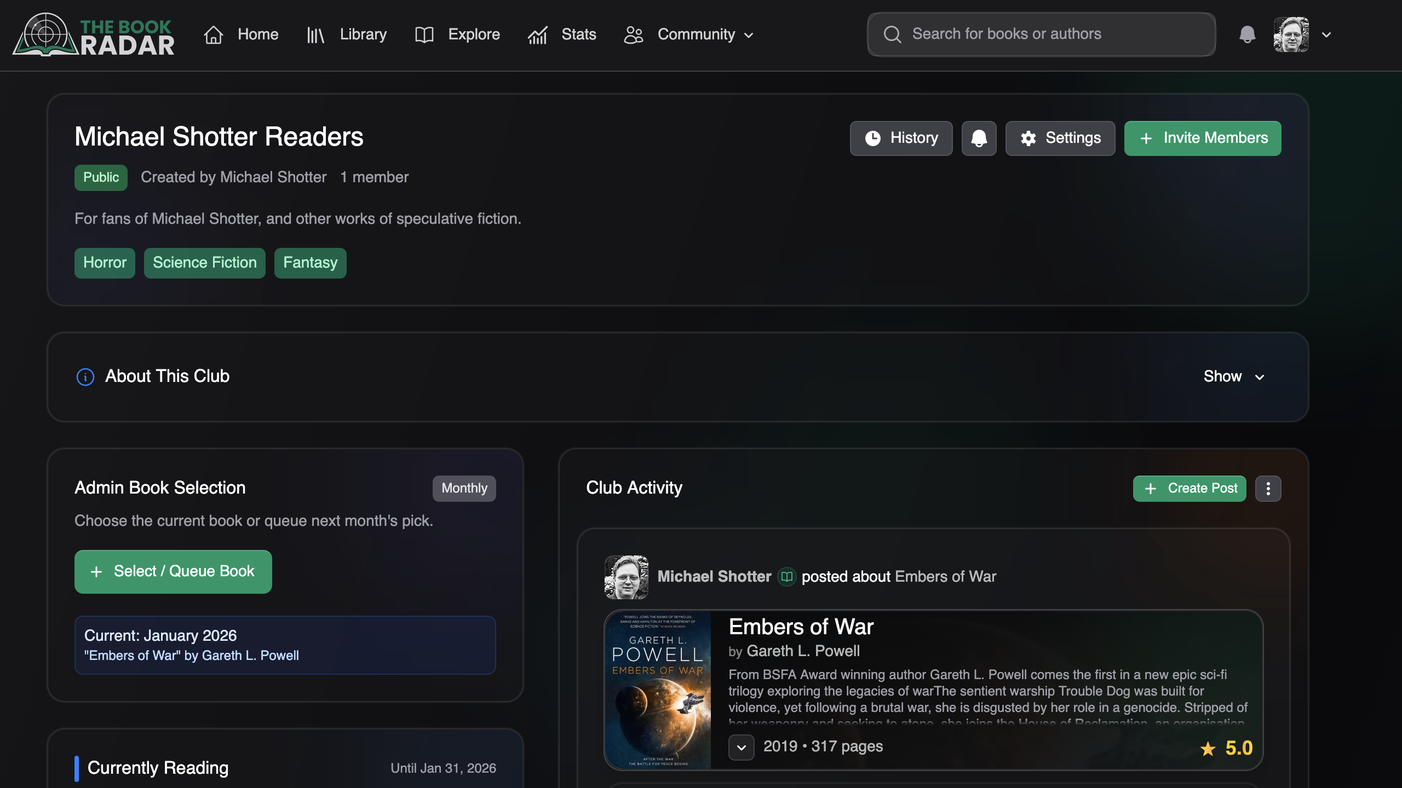Click the book badge beside Michael Shotter

click(x=786, y=577)
